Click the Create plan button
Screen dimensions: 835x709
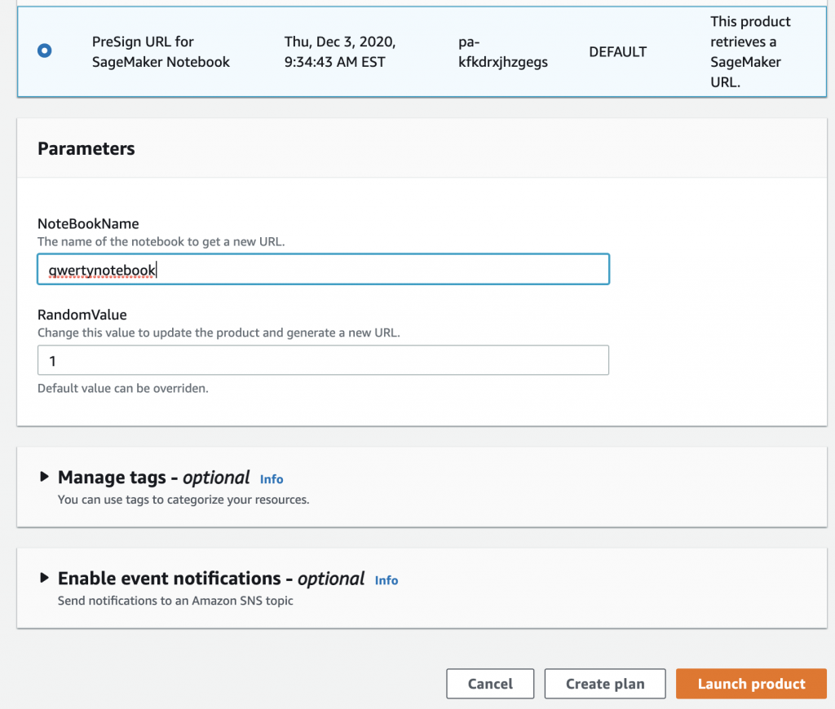604,684
